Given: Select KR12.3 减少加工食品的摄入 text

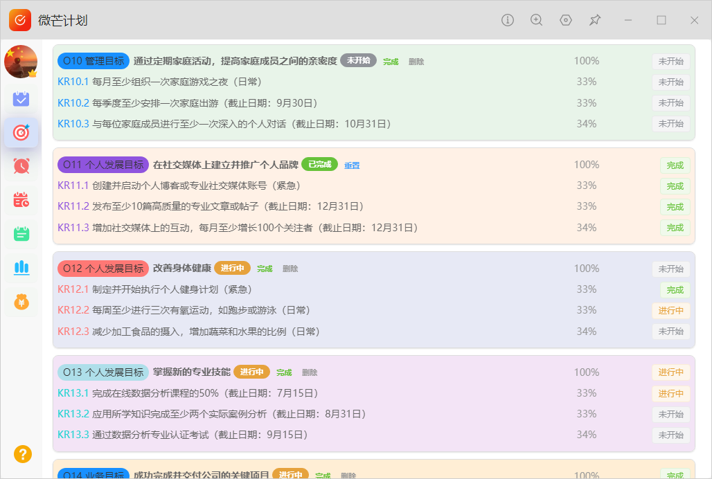Looking at the screenshot, I should [189, 332].
